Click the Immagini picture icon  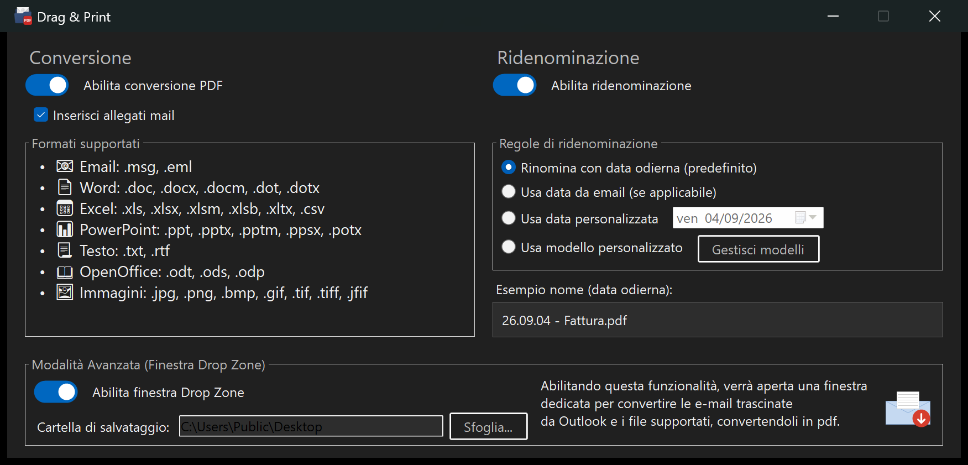pyautogui.click(x=65, y=292)
